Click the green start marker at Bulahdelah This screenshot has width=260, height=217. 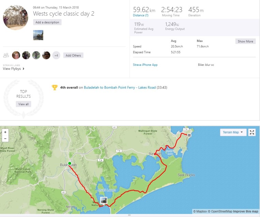coord(70,164)
